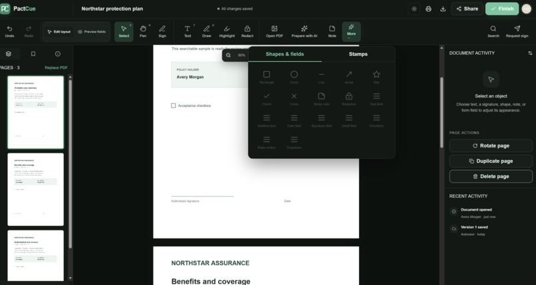The image size is (536, 285).
Task: Pick the Redact lock tool
Action: coord(247,32)
